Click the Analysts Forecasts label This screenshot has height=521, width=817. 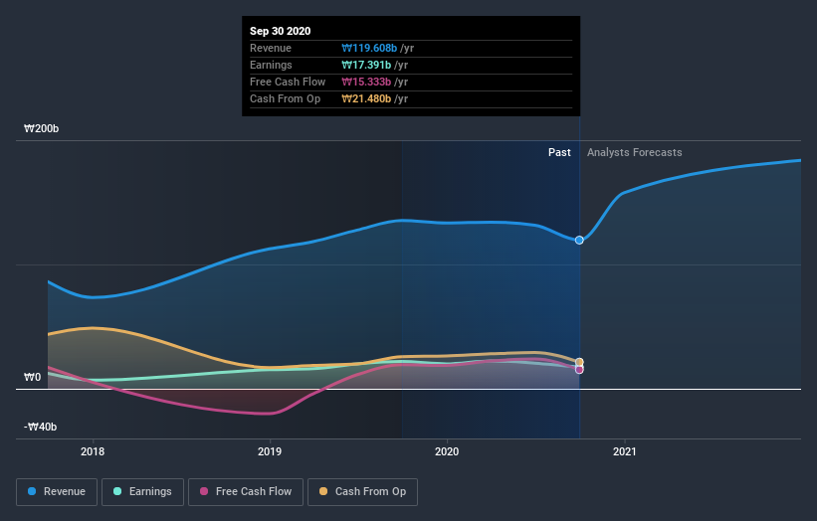[x=635, y=152]
